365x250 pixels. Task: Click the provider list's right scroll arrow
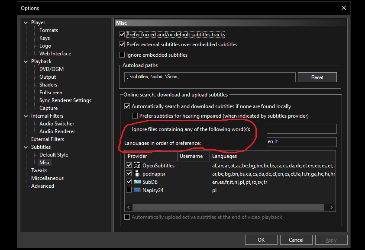(x=331, y=207)
